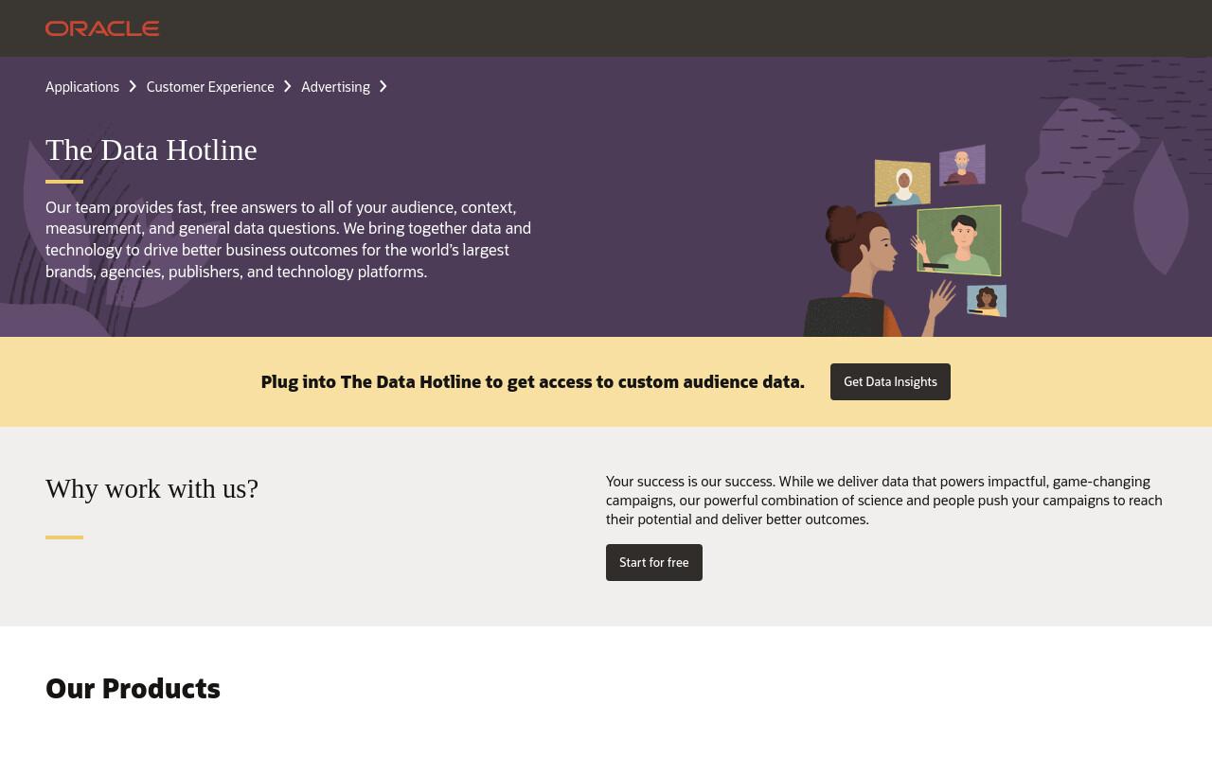Click the Oracle logo in the header

(x=102, y=28)
